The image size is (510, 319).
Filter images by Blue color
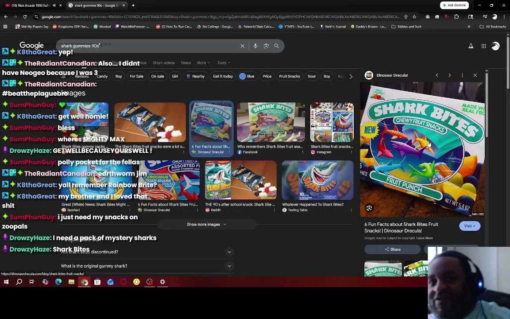point(247,76)
